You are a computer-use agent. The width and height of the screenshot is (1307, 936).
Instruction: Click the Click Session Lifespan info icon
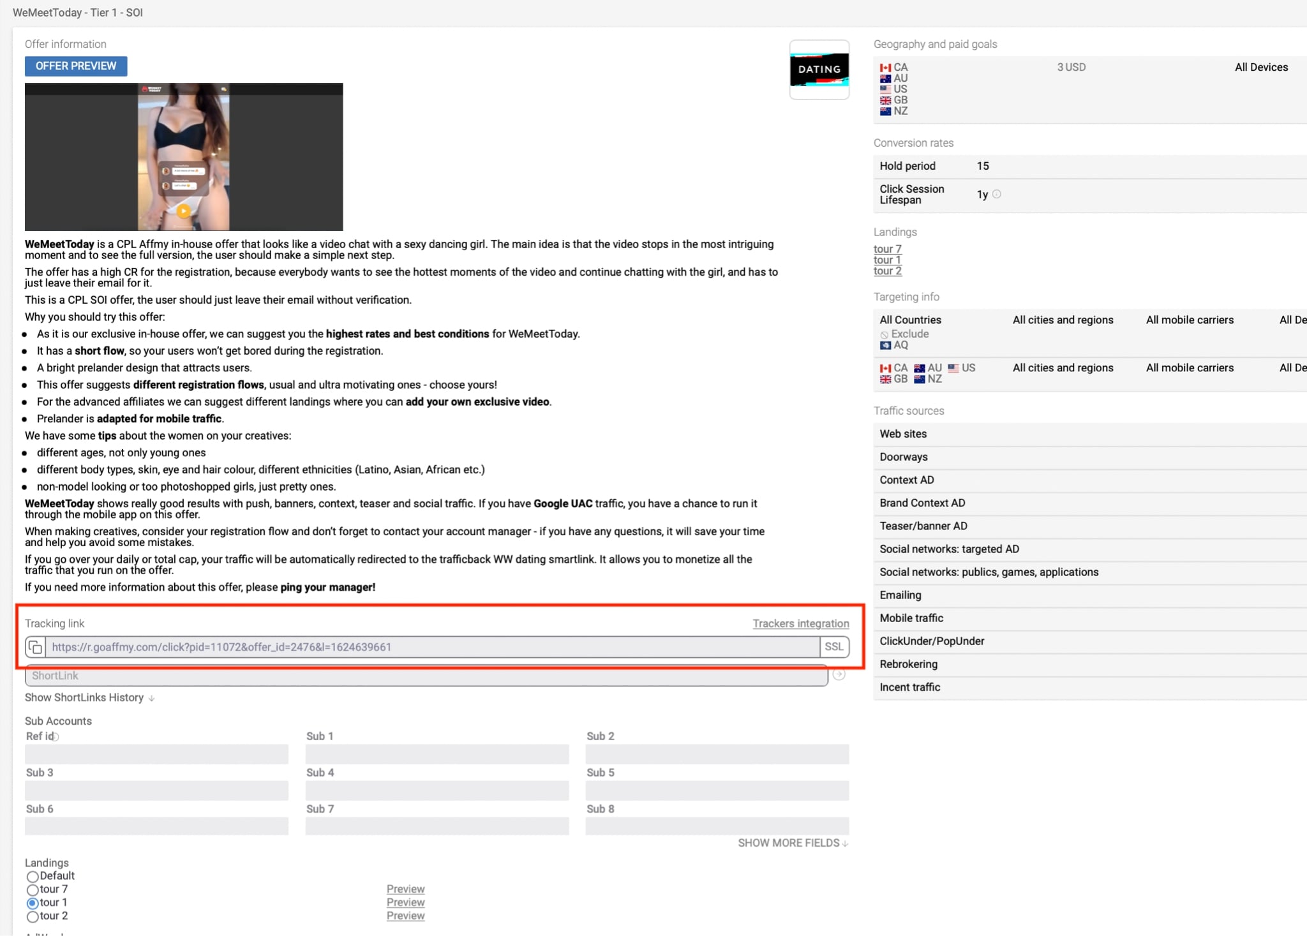(x=996, y=194)
